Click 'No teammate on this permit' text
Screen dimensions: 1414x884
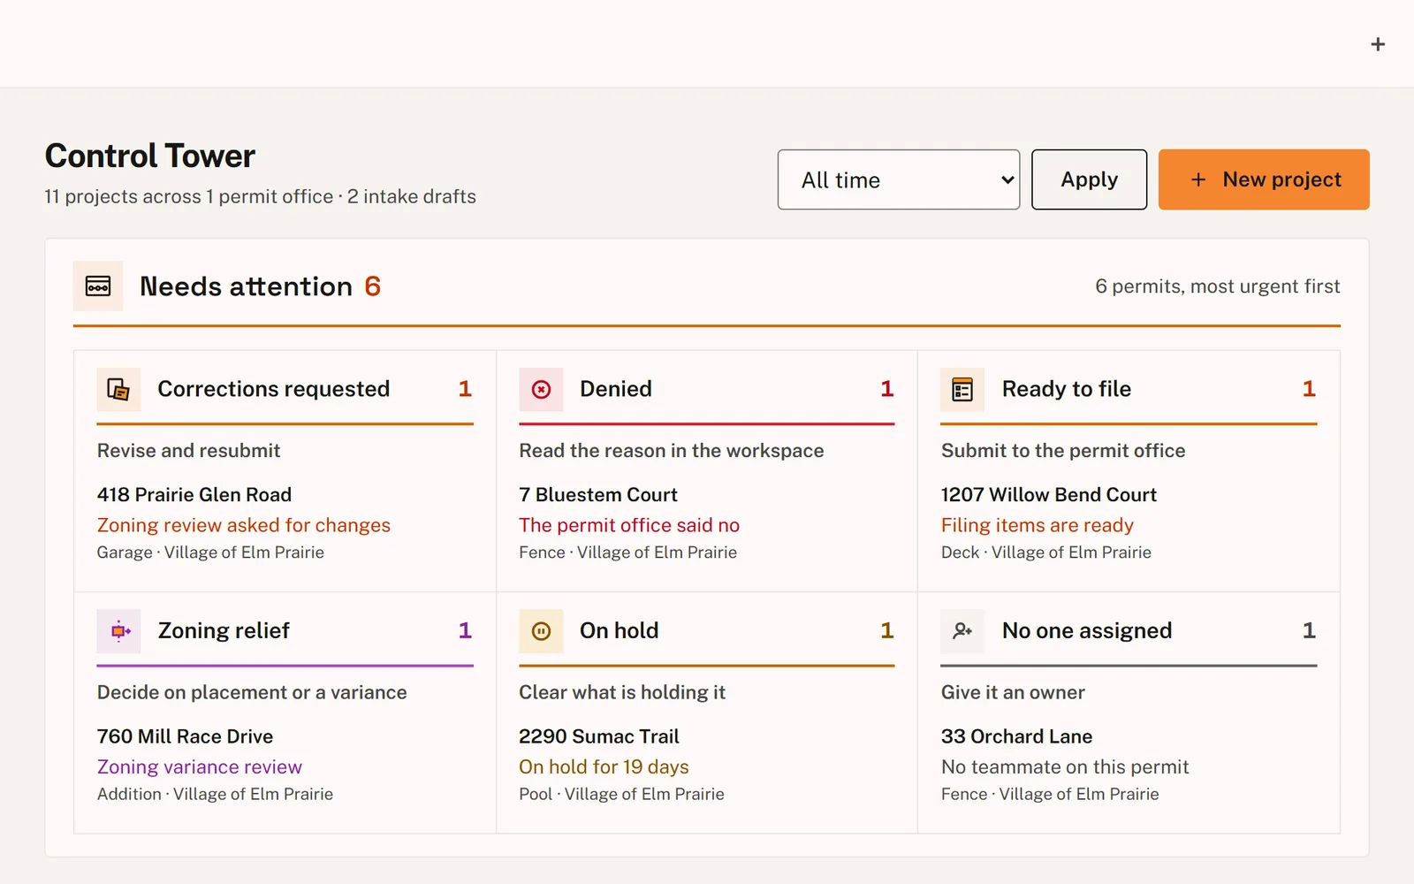tap(1065, 767)
